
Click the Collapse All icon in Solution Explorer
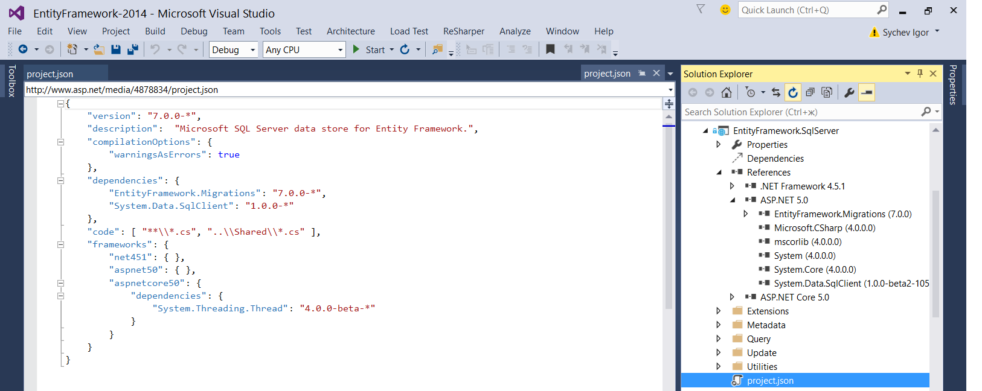[x=810, y=92]
